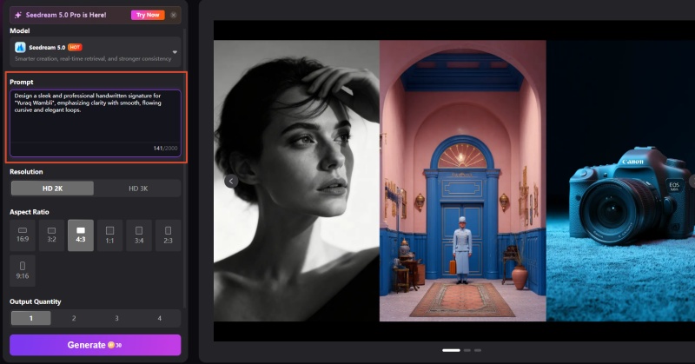Set output quantity to 1
The height and width of the screenshot is (364, 695).
coord(31,318)
